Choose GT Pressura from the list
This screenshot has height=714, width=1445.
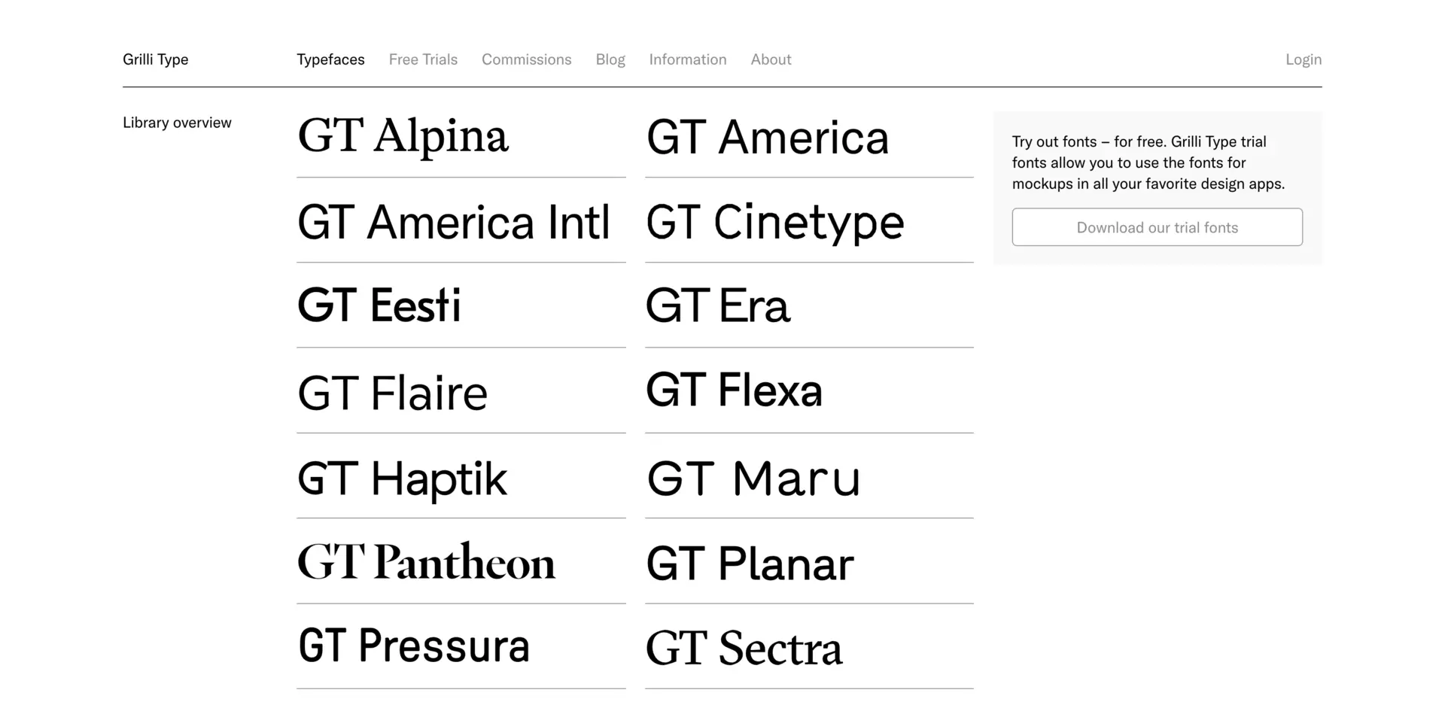pos(414,646)
